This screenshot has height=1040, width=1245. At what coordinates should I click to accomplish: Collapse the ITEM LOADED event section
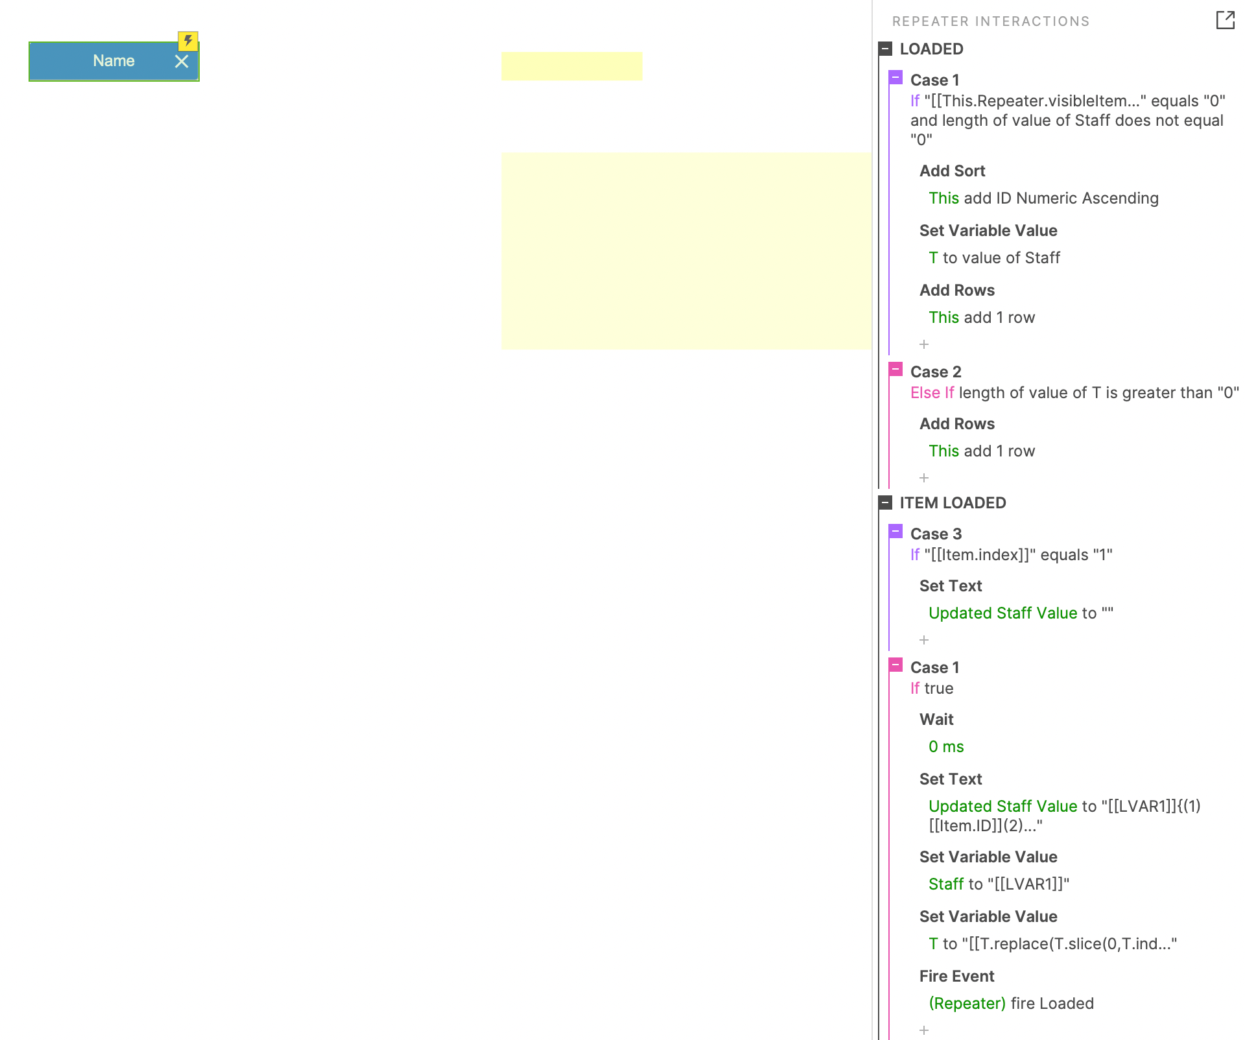[886, 503]
